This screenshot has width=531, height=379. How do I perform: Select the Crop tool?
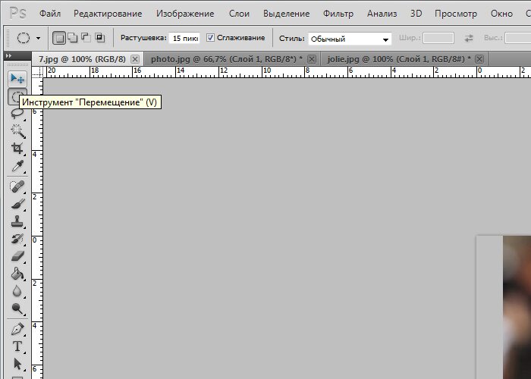pyautogui.click(x=17, y=149)
